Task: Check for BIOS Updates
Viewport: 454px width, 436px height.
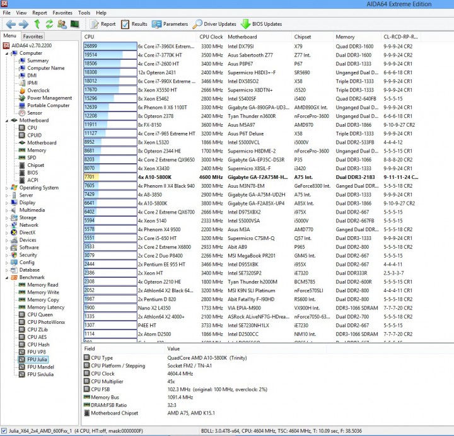Action: coord(262,24)
